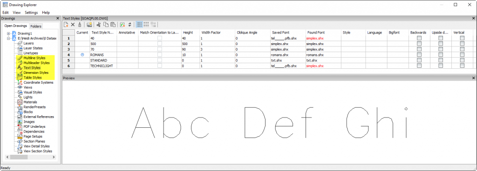Open RenderPresets node
The image size is (477, 171).
(x=34, y=107)
